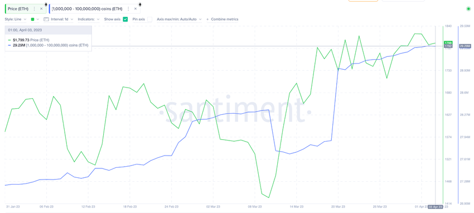The image size is (474, 213).
Task: Click the 12 Feb 23 date label
Action: tap(88, 207)
